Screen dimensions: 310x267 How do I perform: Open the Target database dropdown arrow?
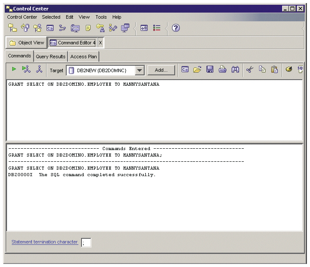[x=140, y=70]
